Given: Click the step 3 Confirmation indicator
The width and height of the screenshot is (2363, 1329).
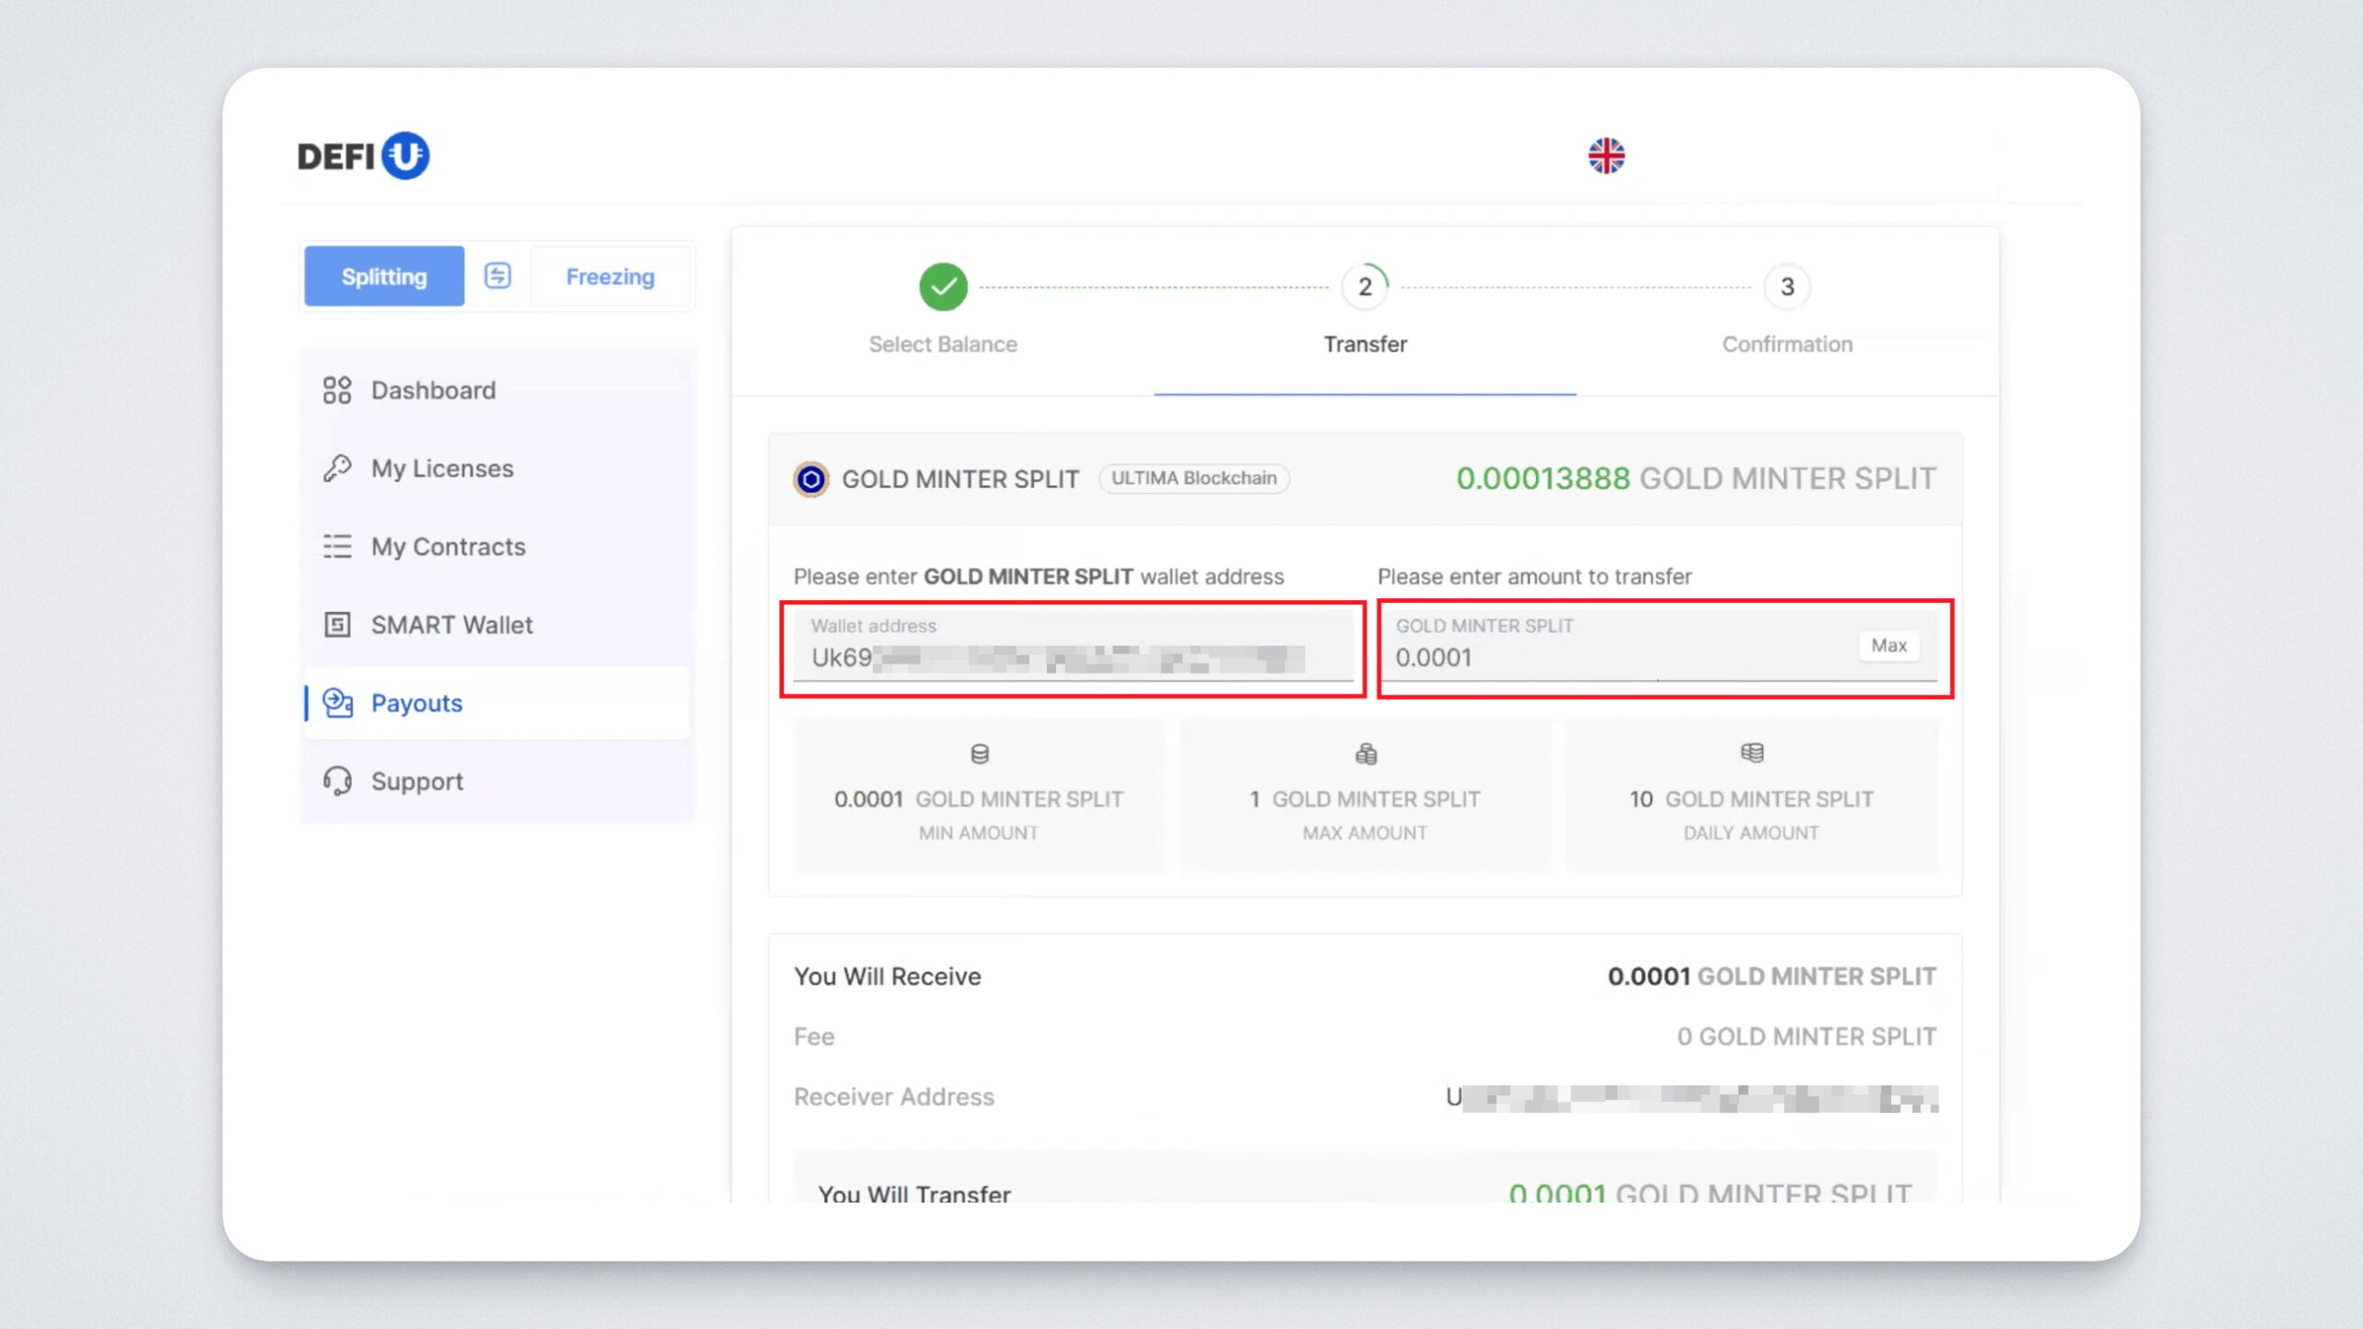Looking at the screenshot, I should click(x=1787, y=287).
